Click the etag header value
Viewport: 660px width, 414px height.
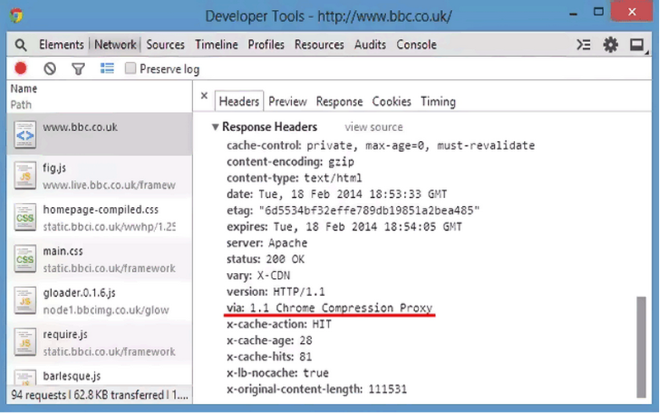click(369, 210)
